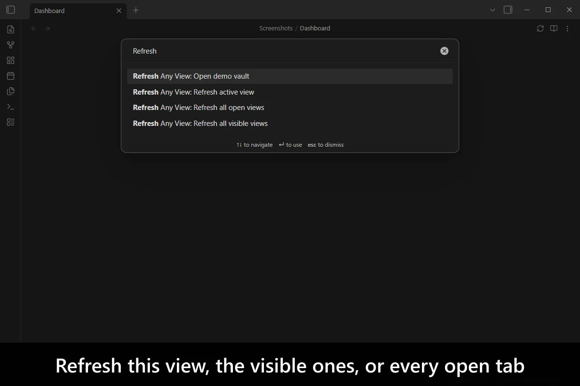Navigate forward with the right arrow
This screenshot has width=580, height=386.
[x=47, y=28]
